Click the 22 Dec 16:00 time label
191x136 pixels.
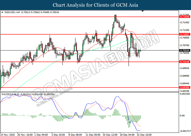click(x=144, y=135)
